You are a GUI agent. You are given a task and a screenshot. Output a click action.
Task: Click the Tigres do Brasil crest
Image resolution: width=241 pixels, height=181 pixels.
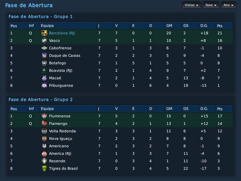[44, 169]
